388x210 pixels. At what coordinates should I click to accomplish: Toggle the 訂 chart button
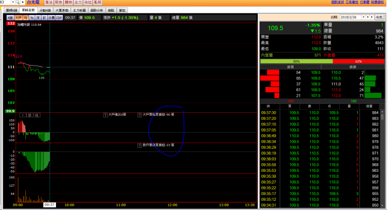(x=44, y=18)
